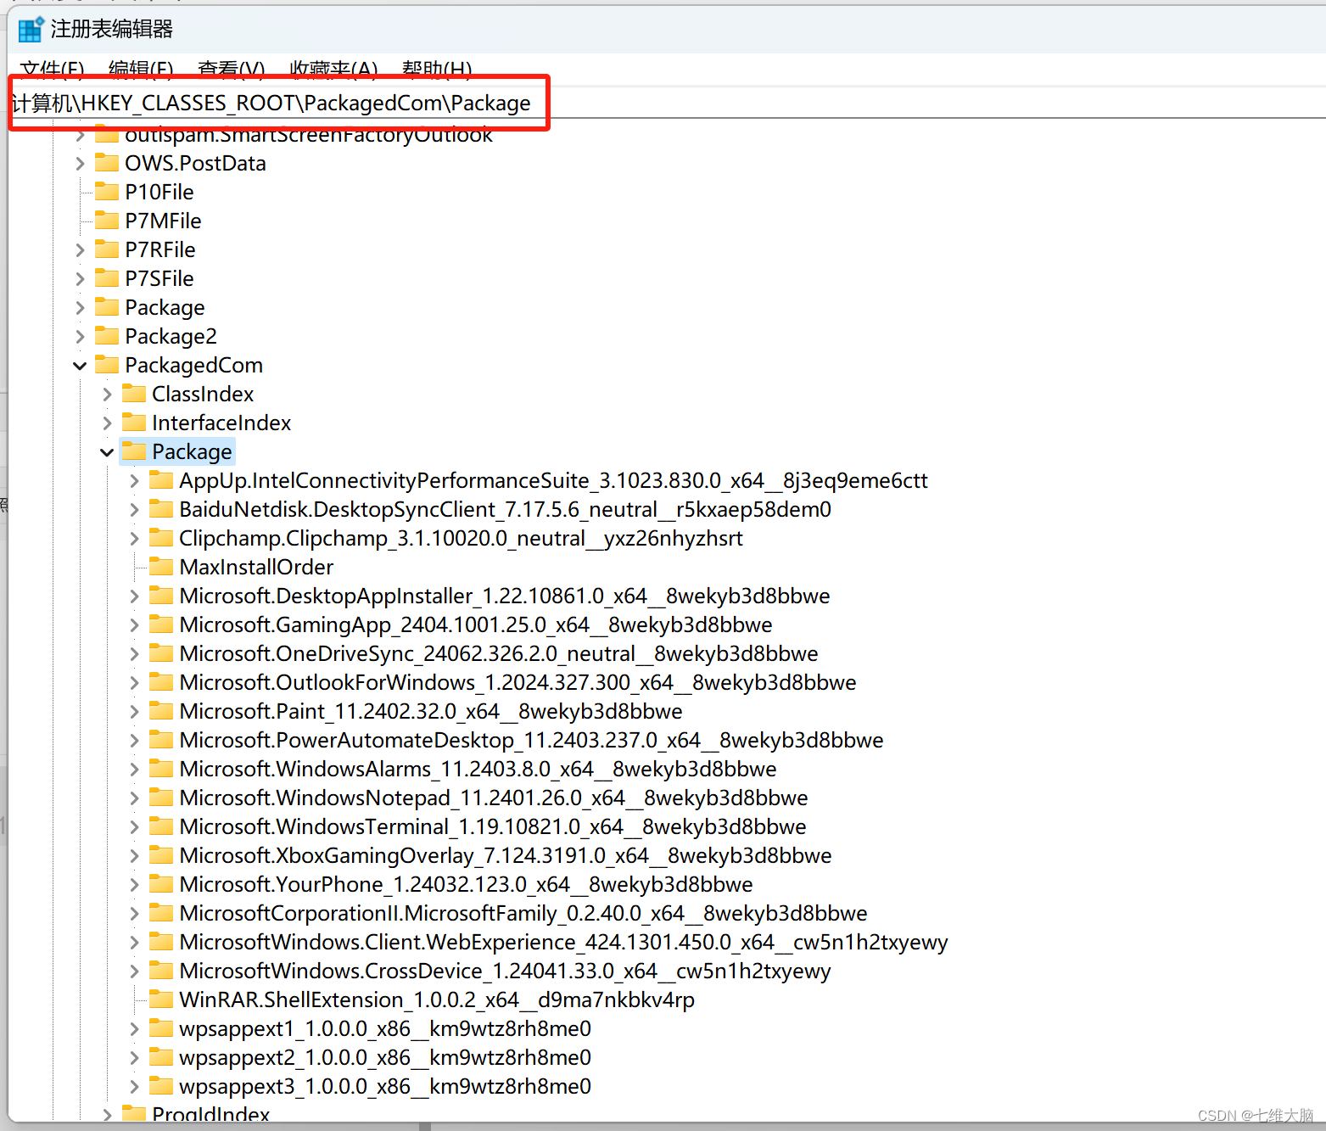Select Microsoft.XboxGamingOverlay_7.124.3191.0 key
This screenshot has height=1131, width=1326.
click(x=506, y=856)
